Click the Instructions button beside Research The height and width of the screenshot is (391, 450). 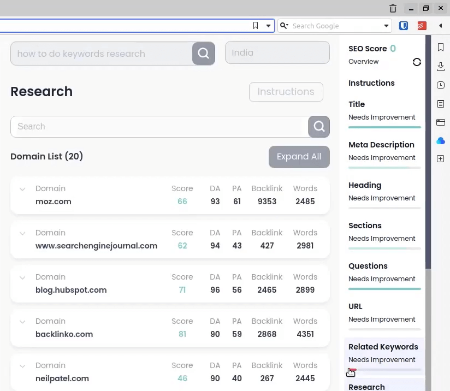coord(286,92)
